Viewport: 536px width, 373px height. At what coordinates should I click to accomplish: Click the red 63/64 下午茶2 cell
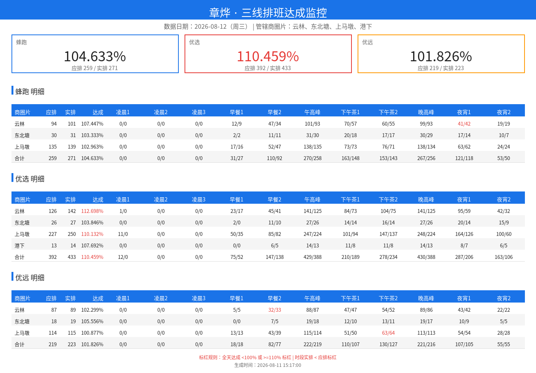click(x=388, y=333)
